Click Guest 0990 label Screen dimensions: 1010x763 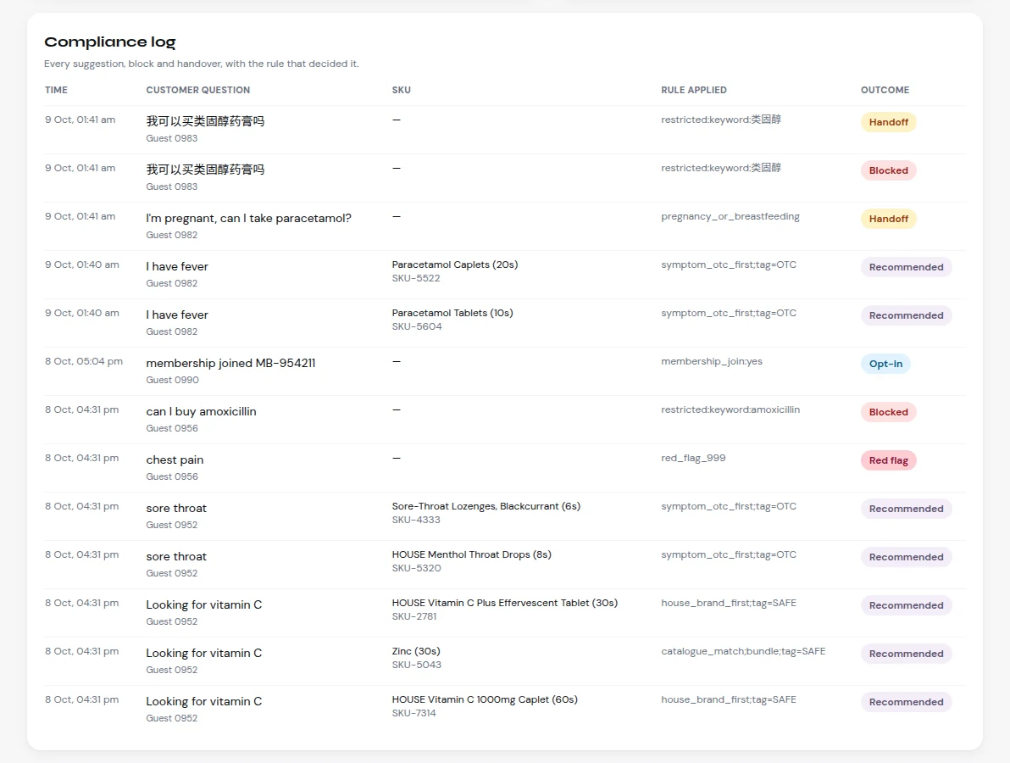172,380
